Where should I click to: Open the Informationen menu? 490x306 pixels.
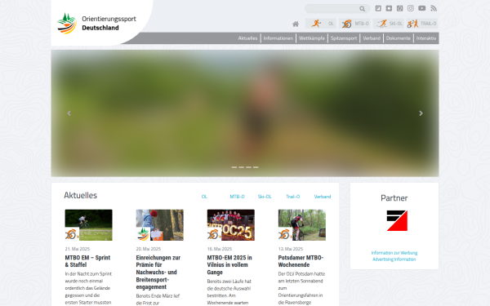[278, 38]
